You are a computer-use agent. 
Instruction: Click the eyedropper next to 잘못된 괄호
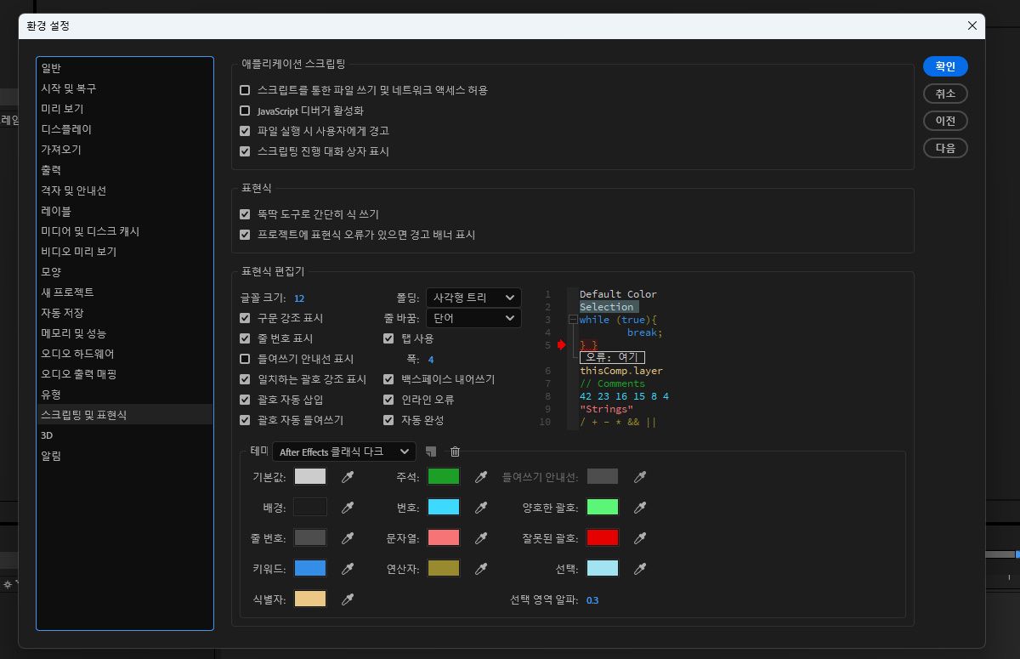click(640, 537)
